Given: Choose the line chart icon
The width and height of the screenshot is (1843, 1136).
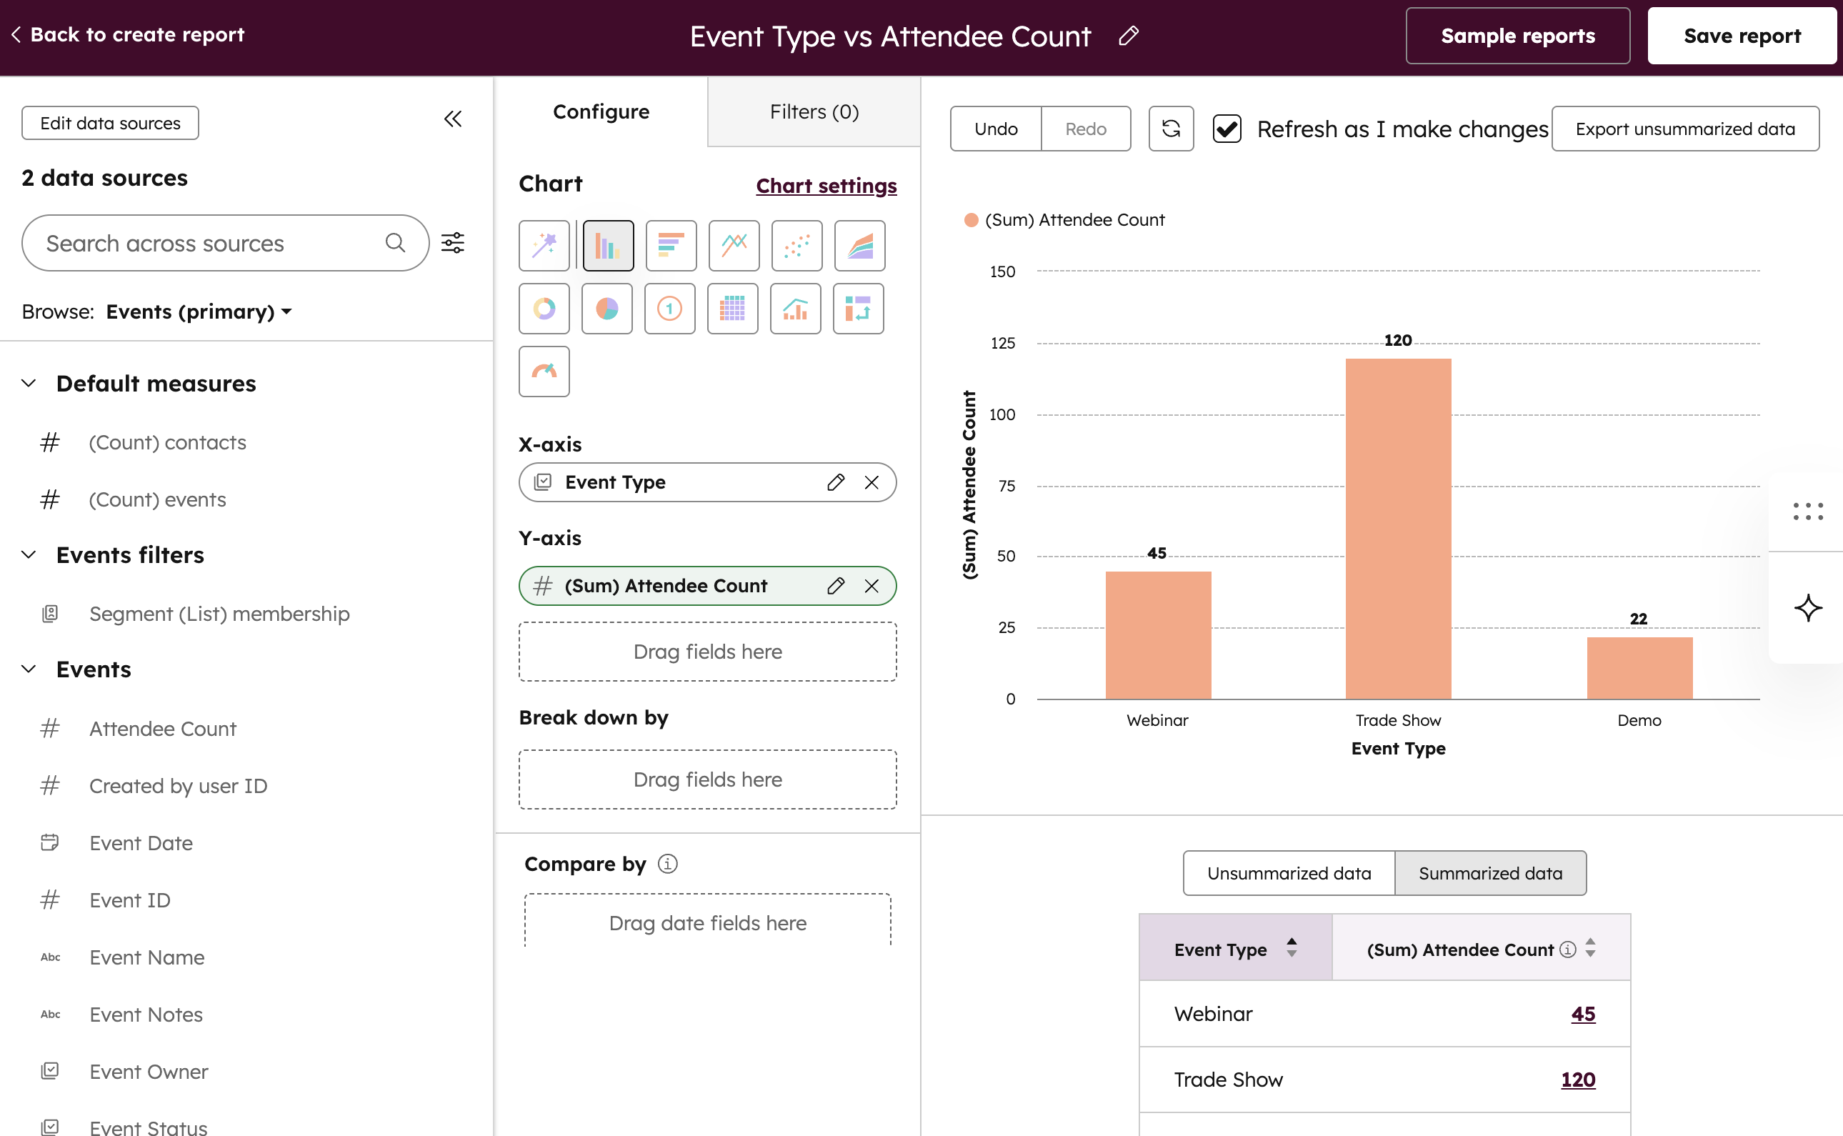Looking at the screenshot, I should 734,246.
